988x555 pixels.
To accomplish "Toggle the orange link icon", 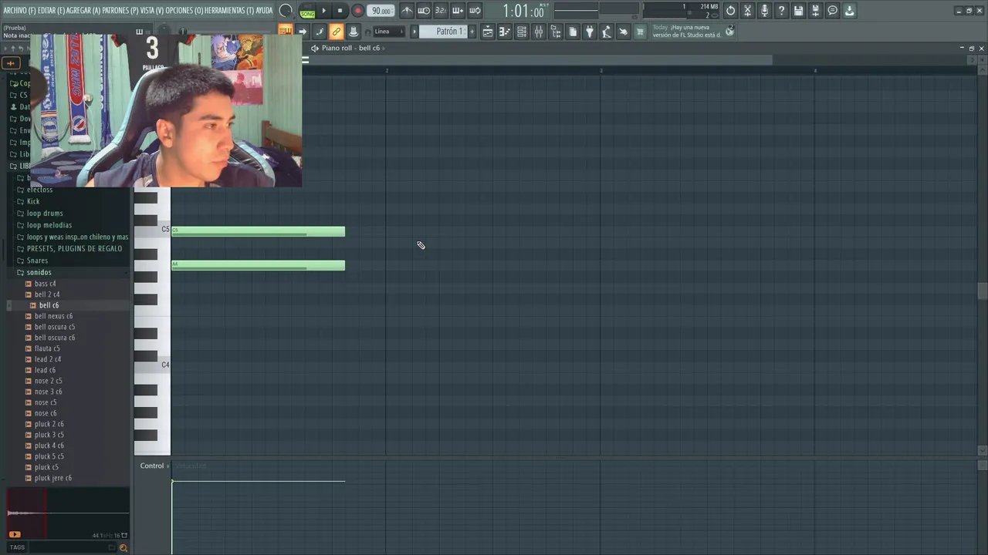I will pyautogui.click(x=337, y=32).
